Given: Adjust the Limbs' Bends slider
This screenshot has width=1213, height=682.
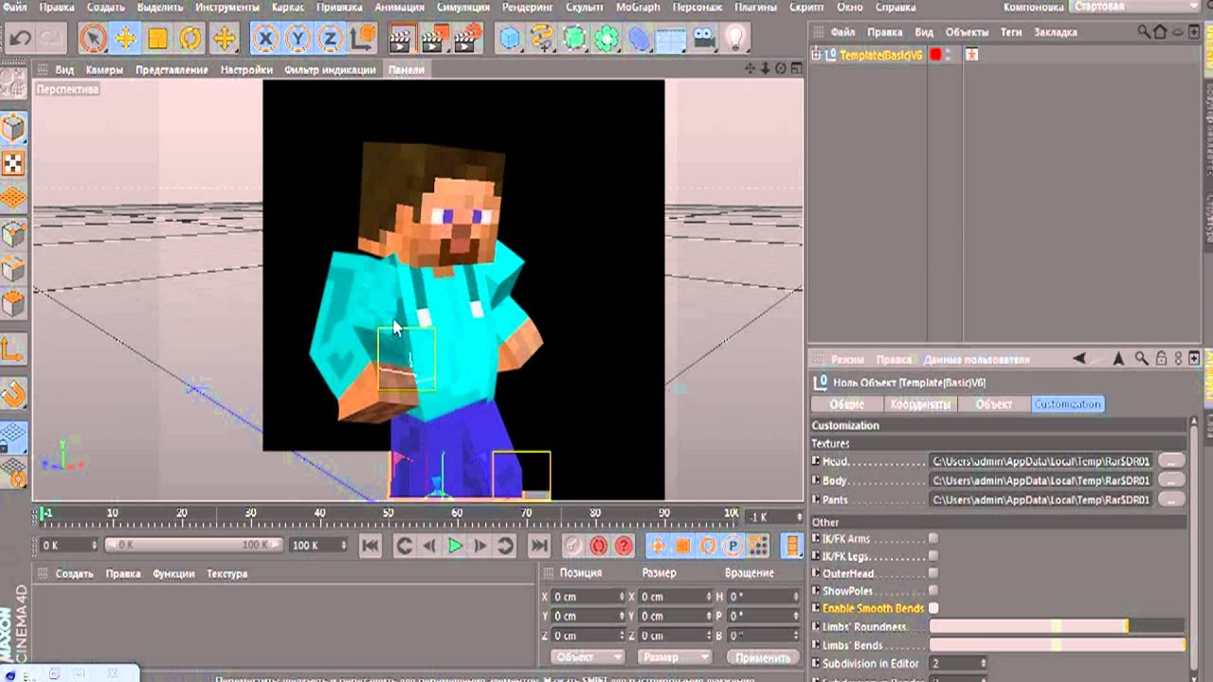Looking at the screenshot, I should pos(1057,645).
